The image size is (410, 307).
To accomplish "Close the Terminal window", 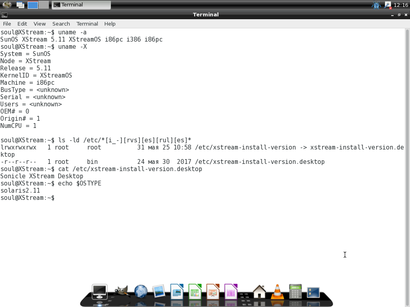I will [406, 15].
